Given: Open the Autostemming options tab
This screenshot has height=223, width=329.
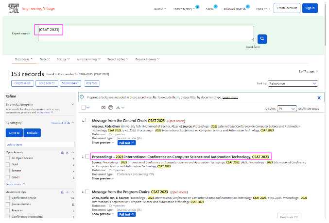Looking at the screenshot, I should (88, 59).
